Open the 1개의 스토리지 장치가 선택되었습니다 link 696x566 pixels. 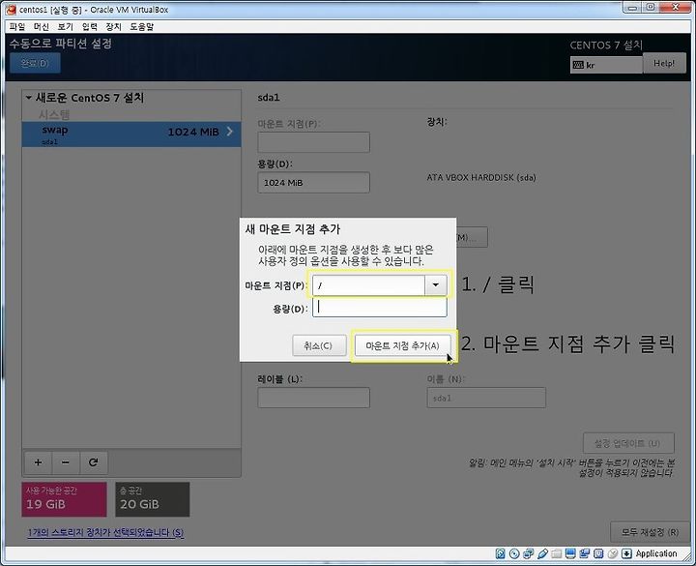[105, 532]
